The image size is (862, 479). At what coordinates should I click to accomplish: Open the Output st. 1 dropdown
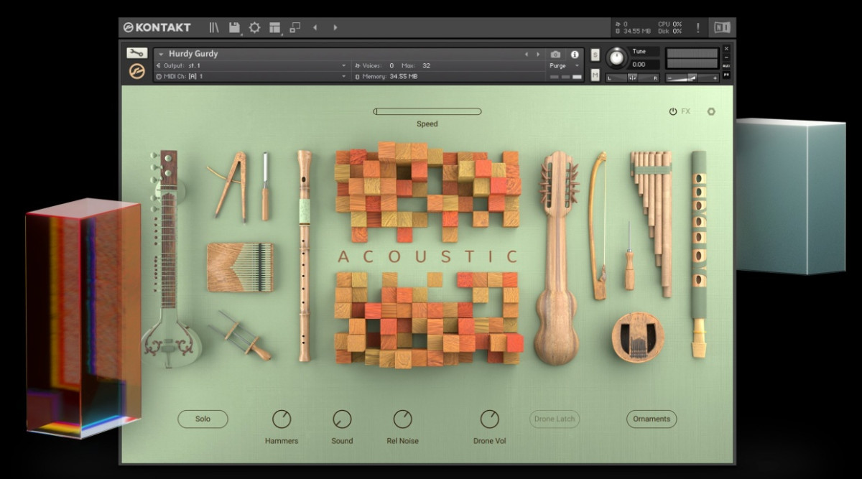point(343,65)
